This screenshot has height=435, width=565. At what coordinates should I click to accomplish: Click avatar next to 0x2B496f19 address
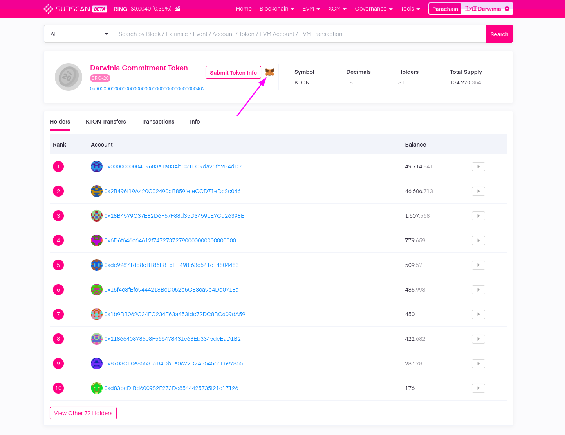click(x=96, y=191)
